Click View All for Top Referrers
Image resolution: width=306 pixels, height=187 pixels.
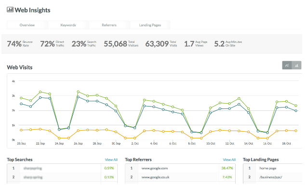coord(229,160)
